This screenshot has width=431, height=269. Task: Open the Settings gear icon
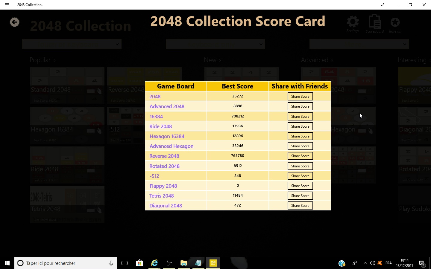353,22
